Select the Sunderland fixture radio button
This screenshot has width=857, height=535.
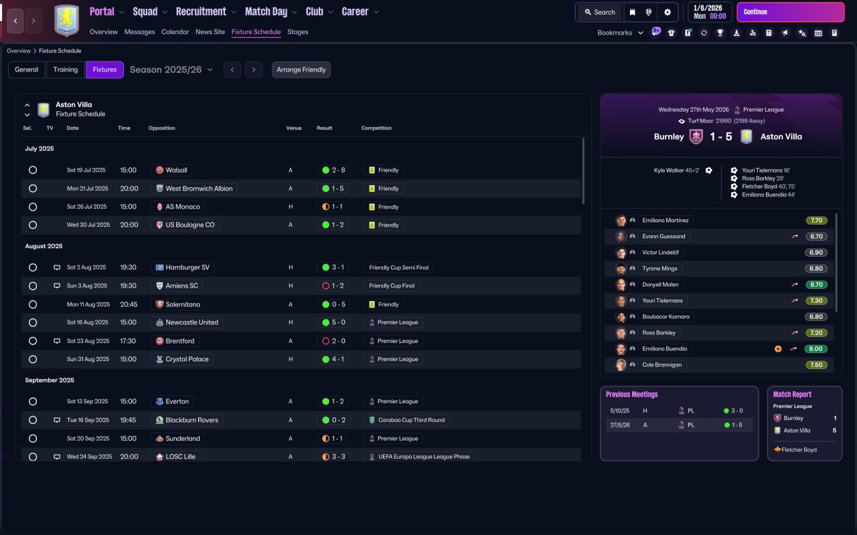click(x=33, y=439)
